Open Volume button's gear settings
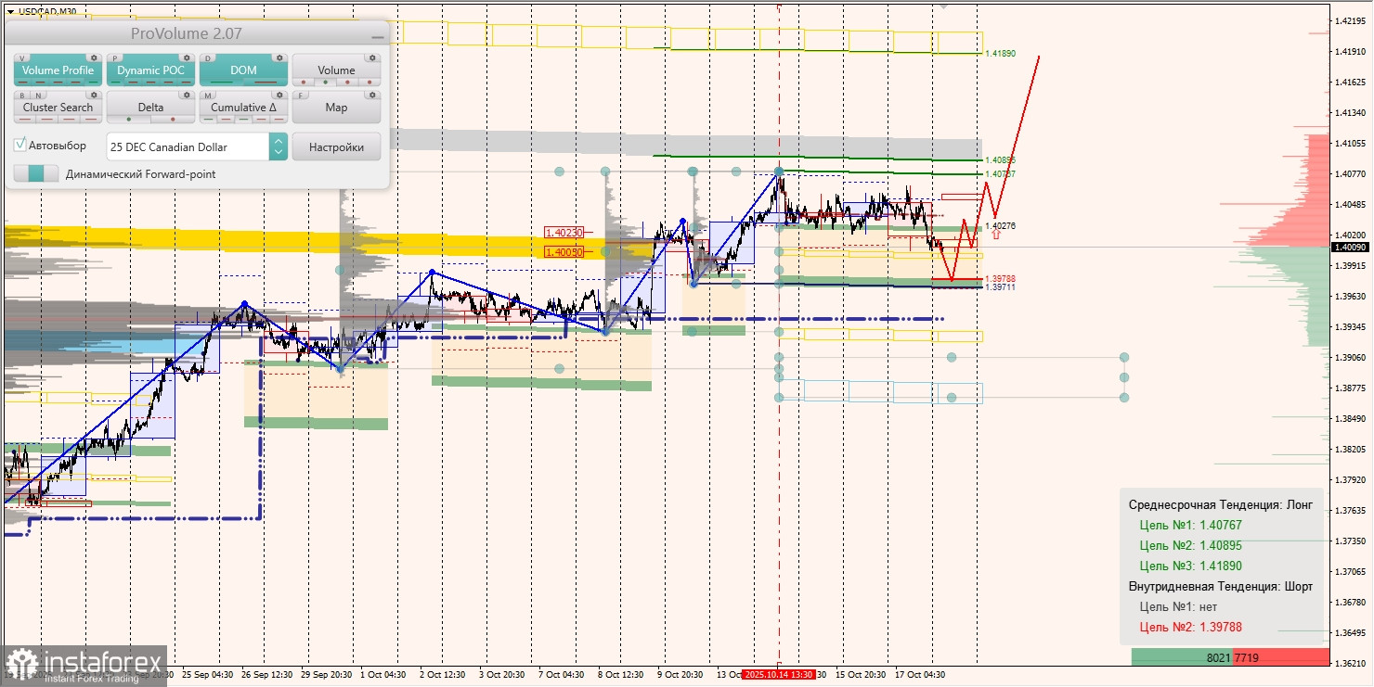The height and width of the screenshot is (687, 1374). click(372, 57)
